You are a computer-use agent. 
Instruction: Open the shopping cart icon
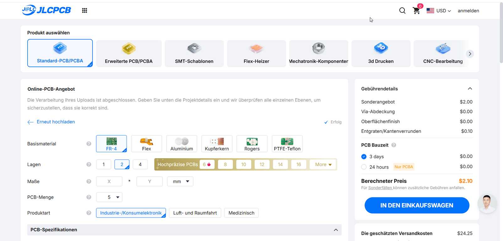416,11
